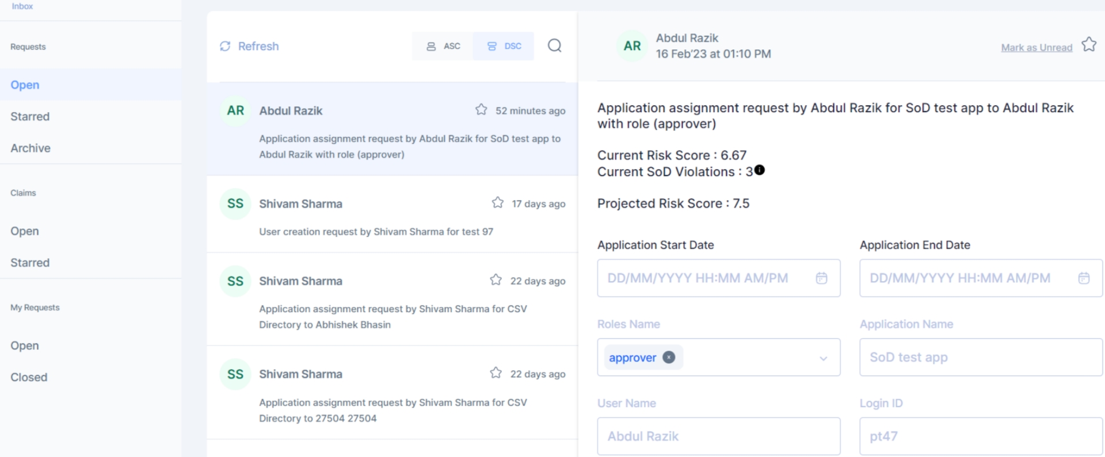Star Shivam Sharma's 17 days ago request

[x=497, y=203]
